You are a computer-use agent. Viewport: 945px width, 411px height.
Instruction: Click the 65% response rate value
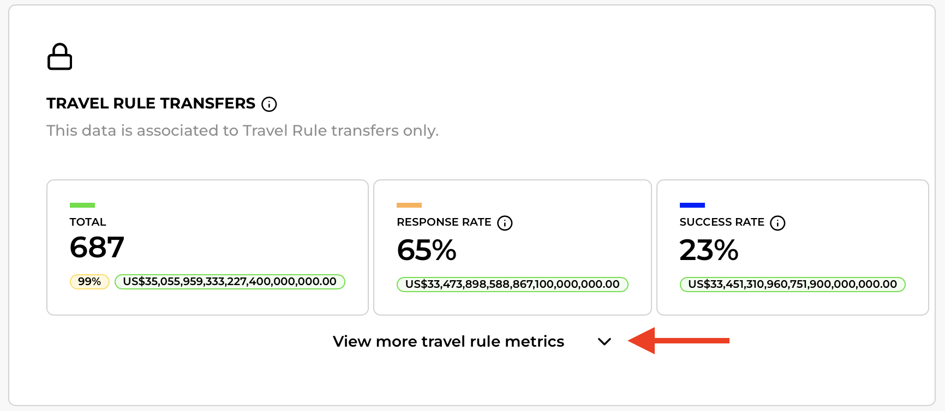(427, 250)
